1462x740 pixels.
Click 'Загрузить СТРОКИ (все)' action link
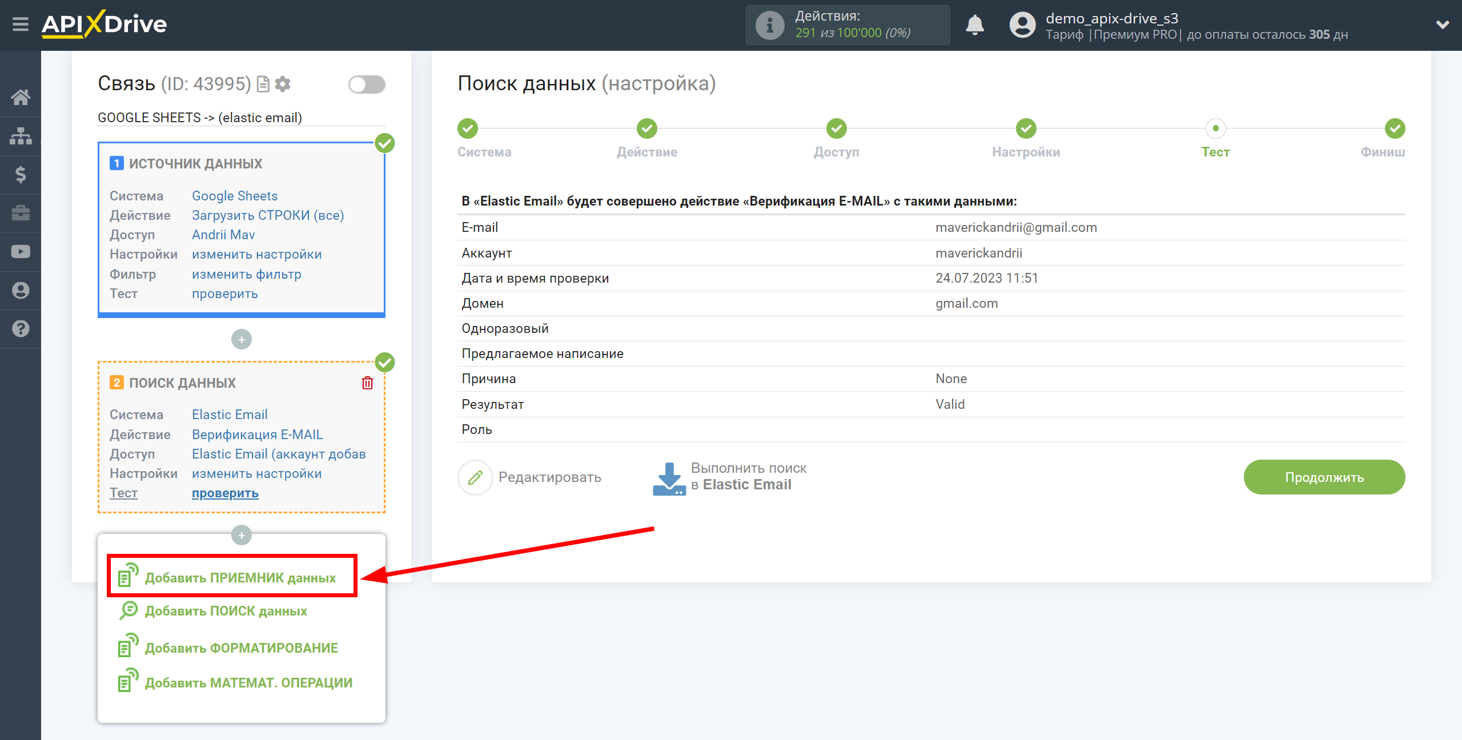click(x=268, y=215)
